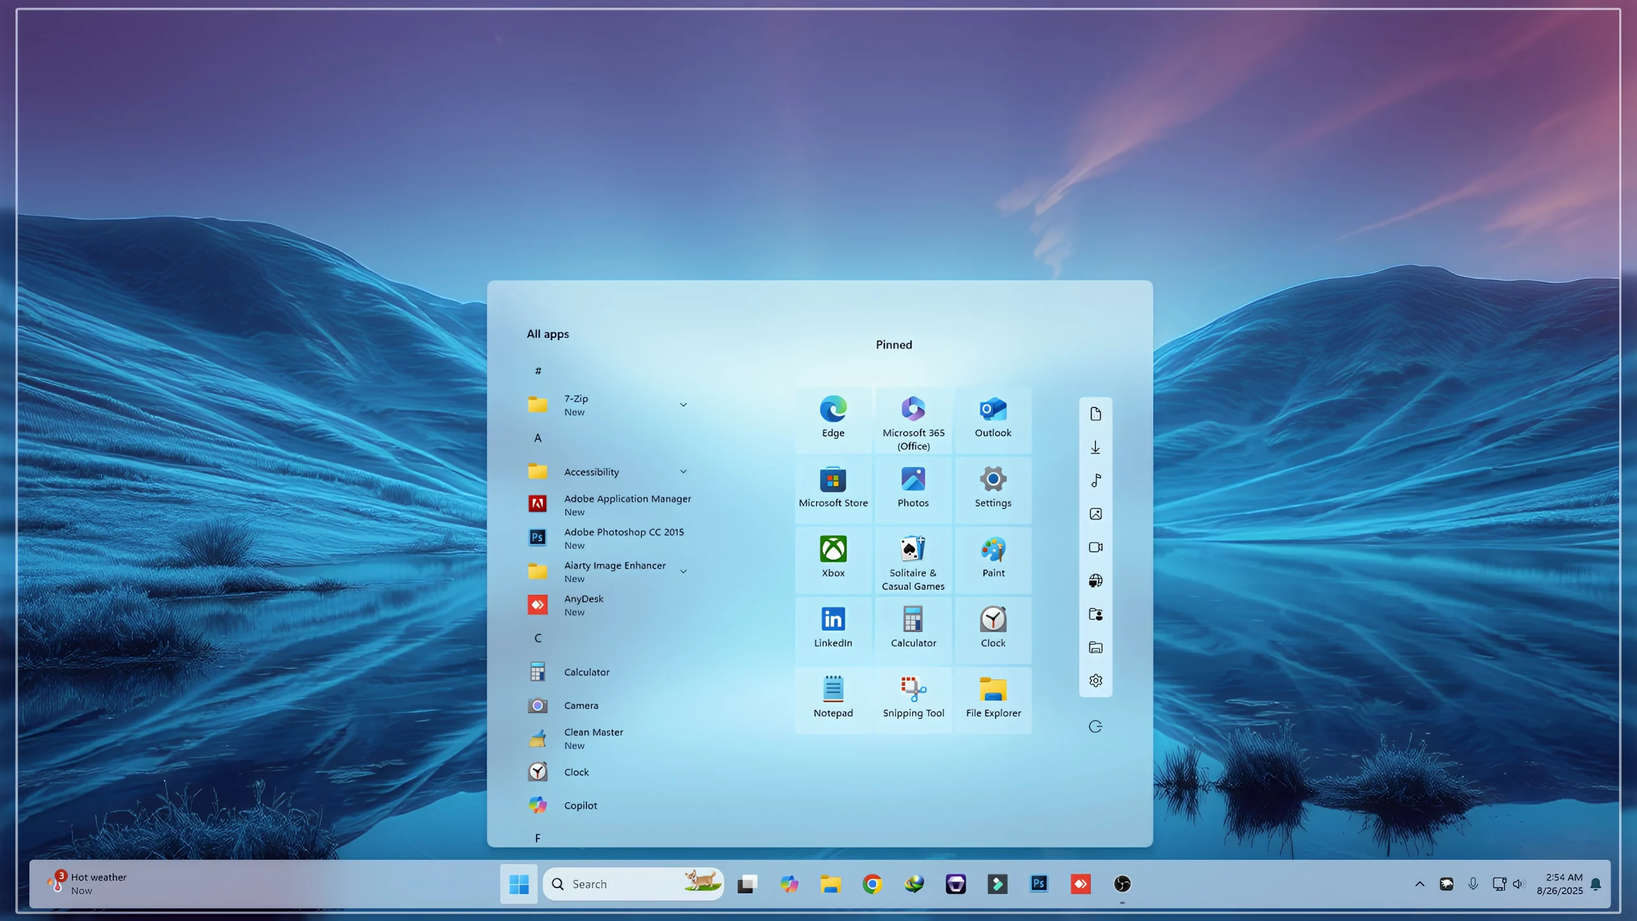The width and height of the screenshot is (1637, 921).
Task: Open Solitaire & Casual Games tile
Action: (x=913, y=560)
